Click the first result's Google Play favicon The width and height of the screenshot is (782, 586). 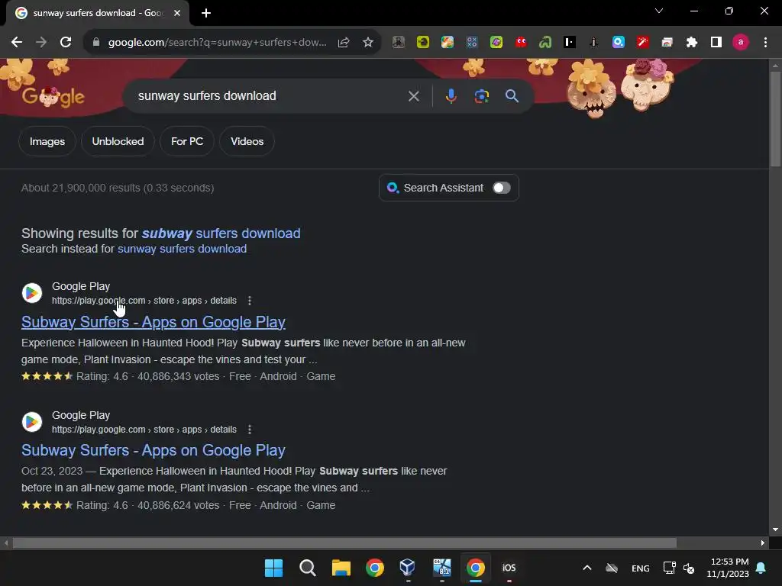[x=32, y=293]
